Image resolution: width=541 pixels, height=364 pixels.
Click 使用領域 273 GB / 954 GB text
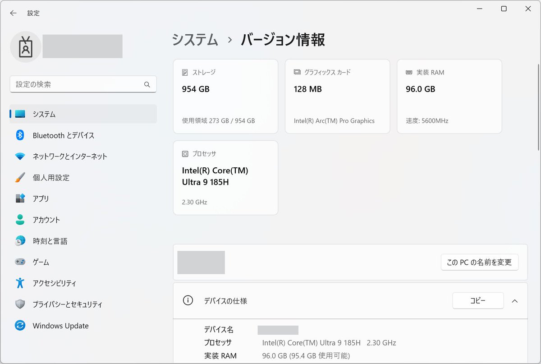(x=218, y=121)
